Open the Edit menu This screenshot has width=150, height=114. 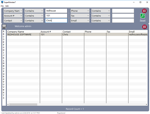[x=7, y=6]
